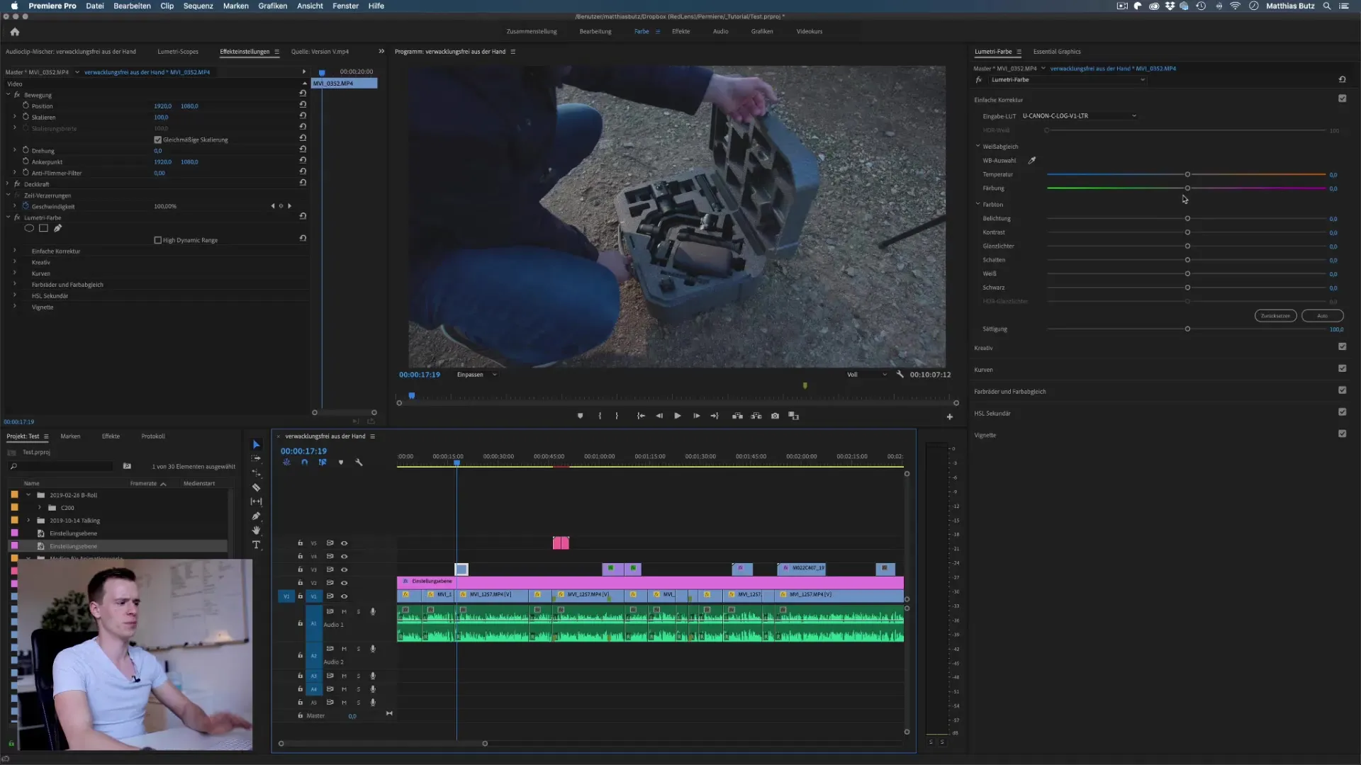
Task: Open Einpassen zoom level dropdown
Action: pyautogui.click(x=477, y=375)
